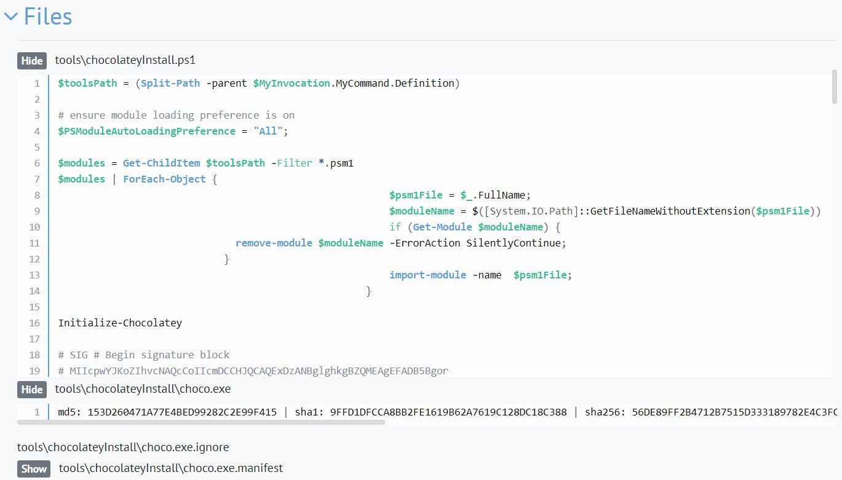Click '# SIG # Begin signature block' comment
Screen dimensions: 842x480
pos(144,355)
